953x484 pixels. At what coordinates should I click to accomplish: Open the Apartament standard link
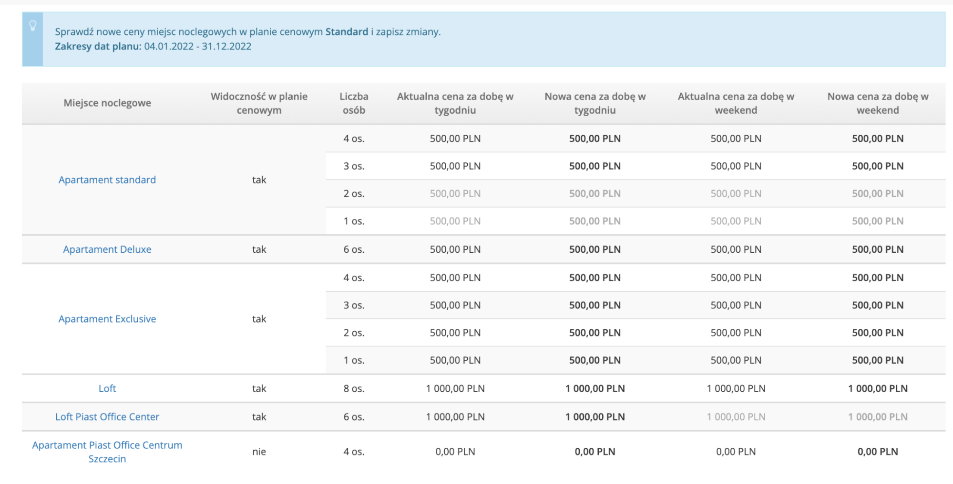point(107,180)
